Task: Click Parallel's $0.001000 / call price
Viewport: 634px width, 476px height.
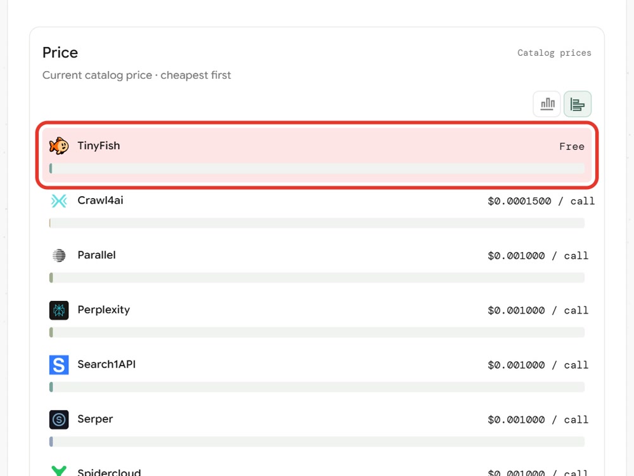Action: click(538, 256)
